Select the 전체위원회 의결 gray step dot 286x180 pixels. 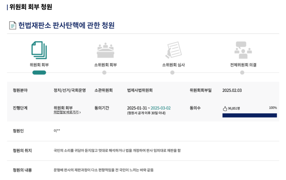(242, 72)
